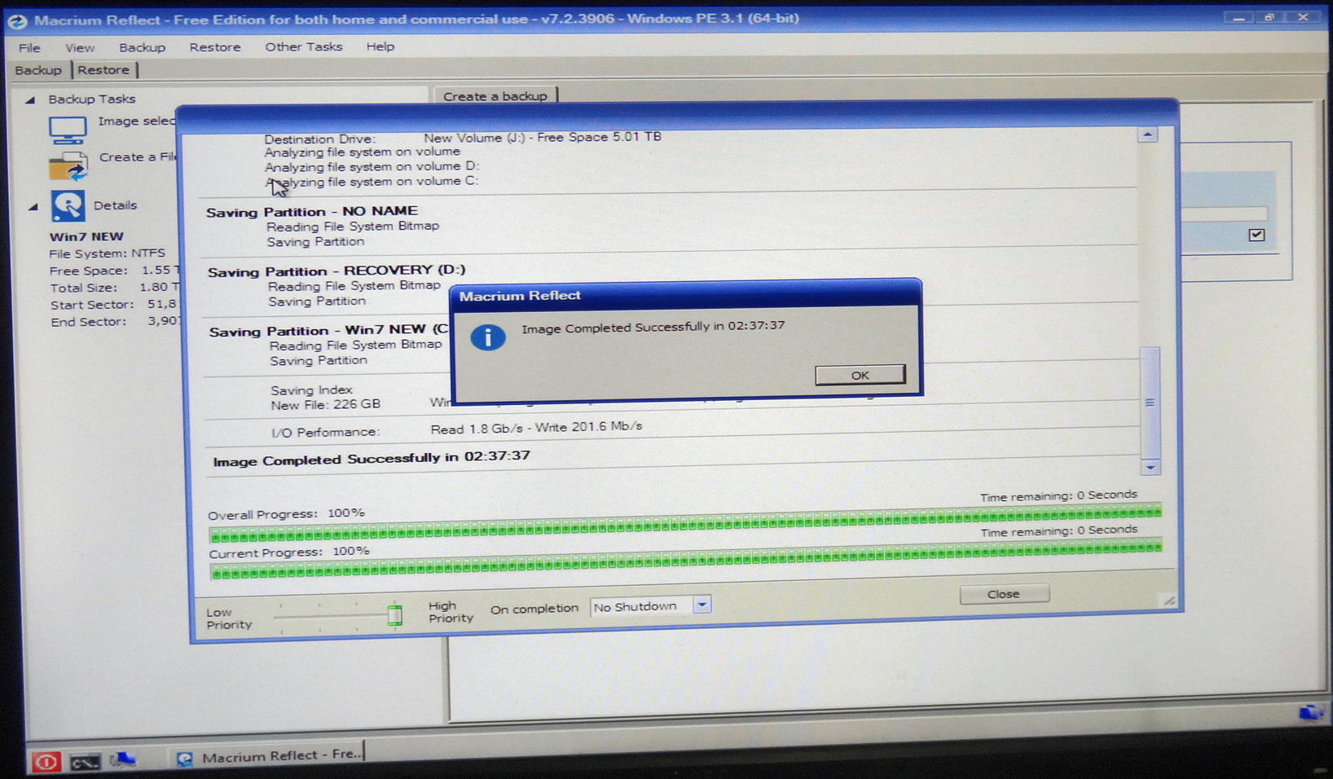Open the File menu
1333x779 pixels.
tap(29, 47)
